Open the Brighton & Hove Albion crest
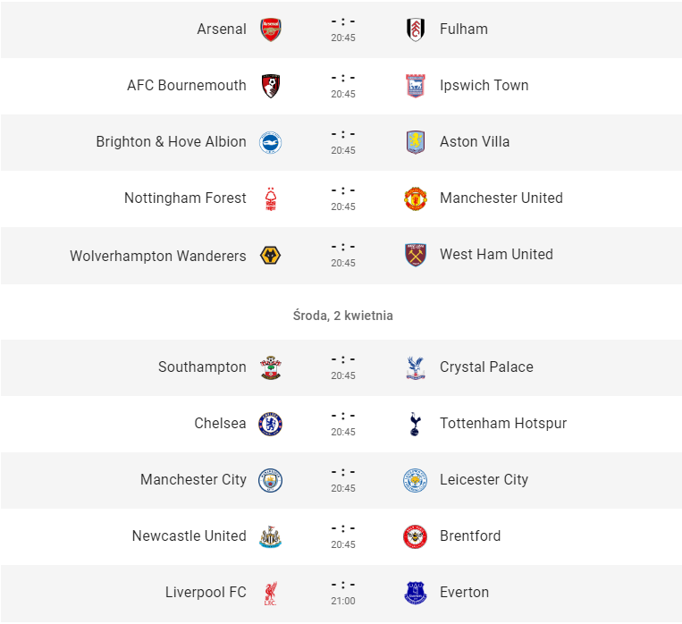The height and width of the screenshot is (624, 682). (x=271, y=142)
